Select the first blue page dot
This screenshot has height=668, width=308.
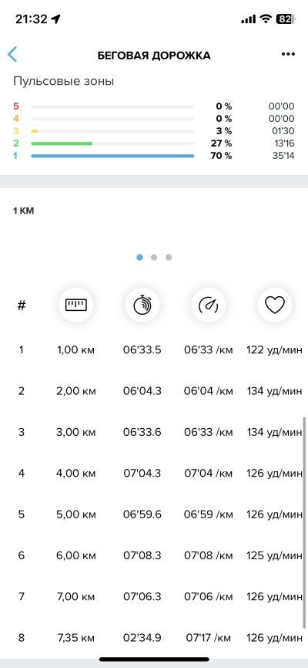pyautogui.click(x=139, y=258)
